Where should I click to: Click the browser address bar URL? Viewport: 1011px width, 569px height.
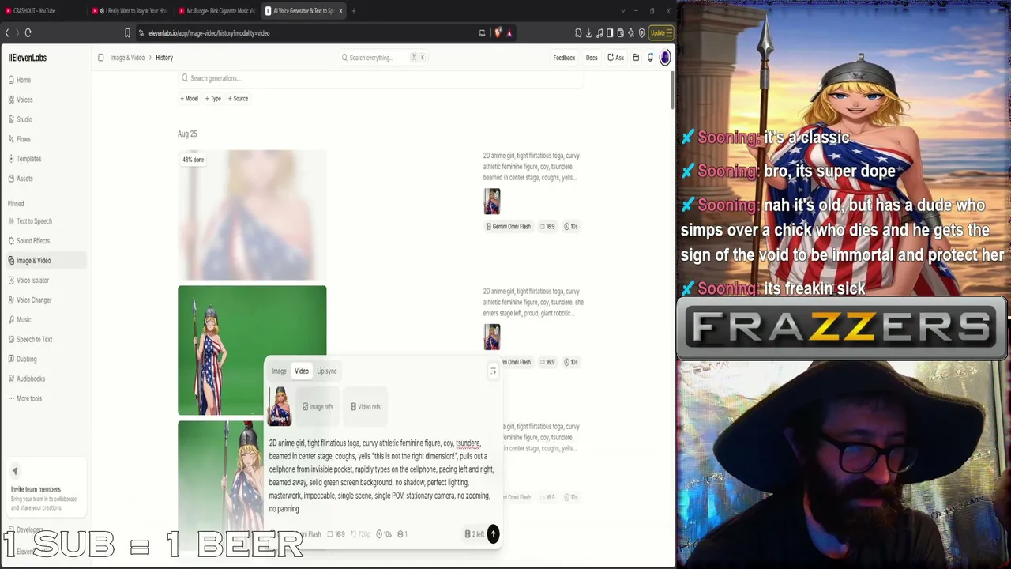(209, 33)
